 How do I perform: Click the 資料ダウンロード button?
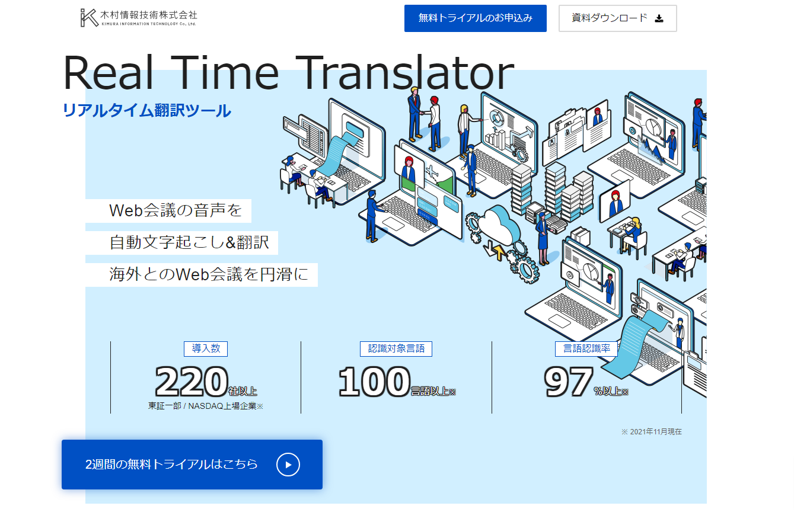tap(617, 18)
